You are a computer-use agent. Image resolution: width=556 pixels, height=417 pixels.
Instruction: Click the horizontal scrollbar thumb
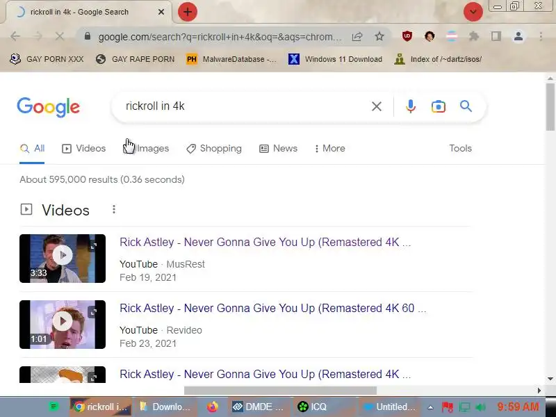coord(280,391)
